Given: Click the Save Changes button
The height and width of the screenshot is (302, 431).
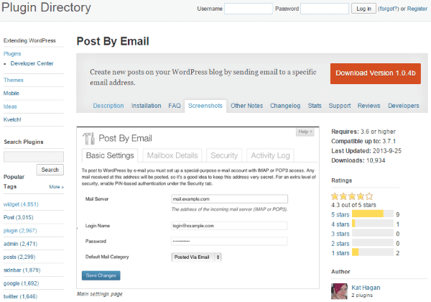Looking at the screenshot, I should tap(102, 275).
